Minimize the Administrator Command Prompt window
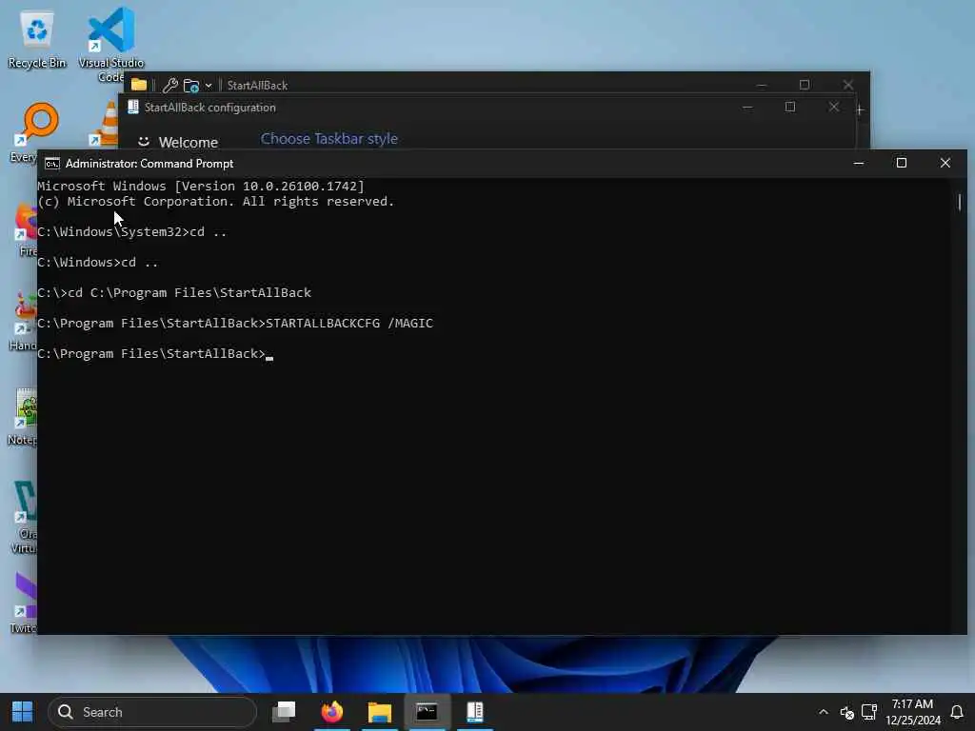The width and height of the screenshot is (975, 731). (859, 163)
